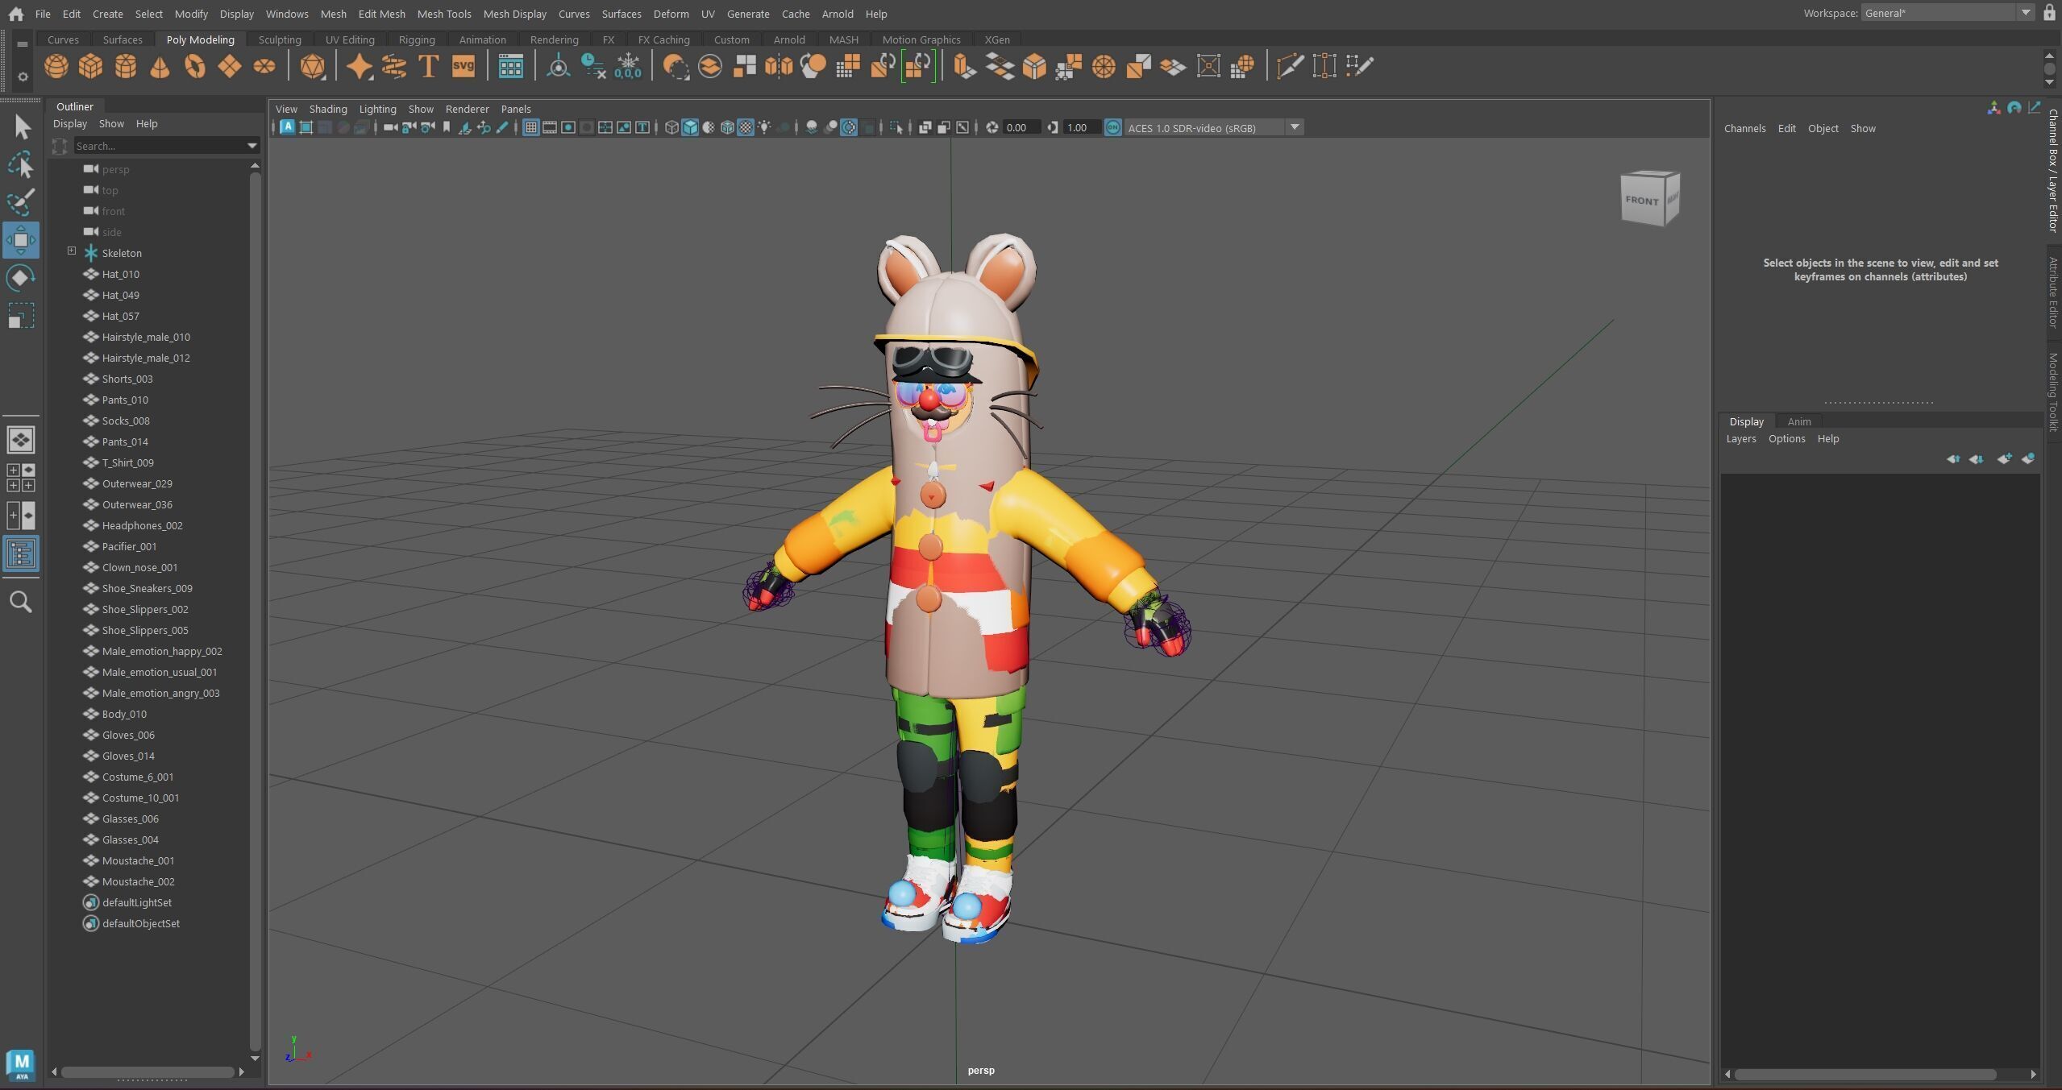Toggle isolate select in the viewport toolbar
Viewport: 2062px width, 1090px height.
tap(896, 127)
